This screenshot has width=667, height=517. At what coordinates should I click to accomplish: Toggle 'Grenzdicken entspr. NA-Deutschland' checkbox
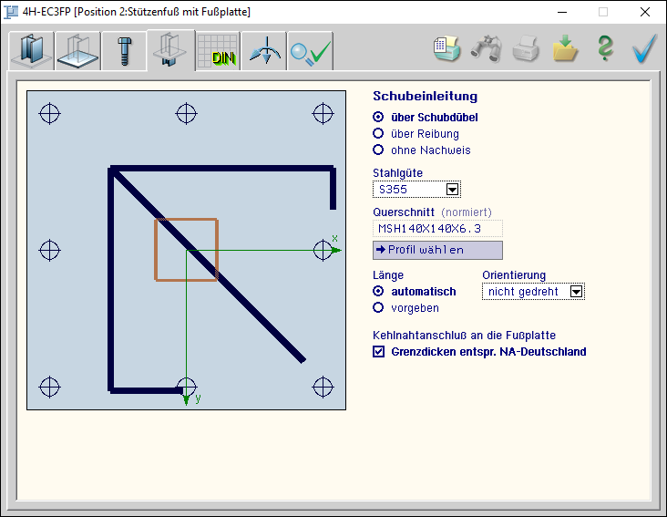click(x=379, y=352)
